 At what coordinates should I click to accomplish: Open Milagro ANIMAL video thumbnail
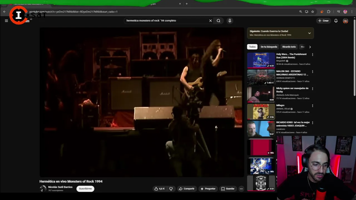point(261,111)
